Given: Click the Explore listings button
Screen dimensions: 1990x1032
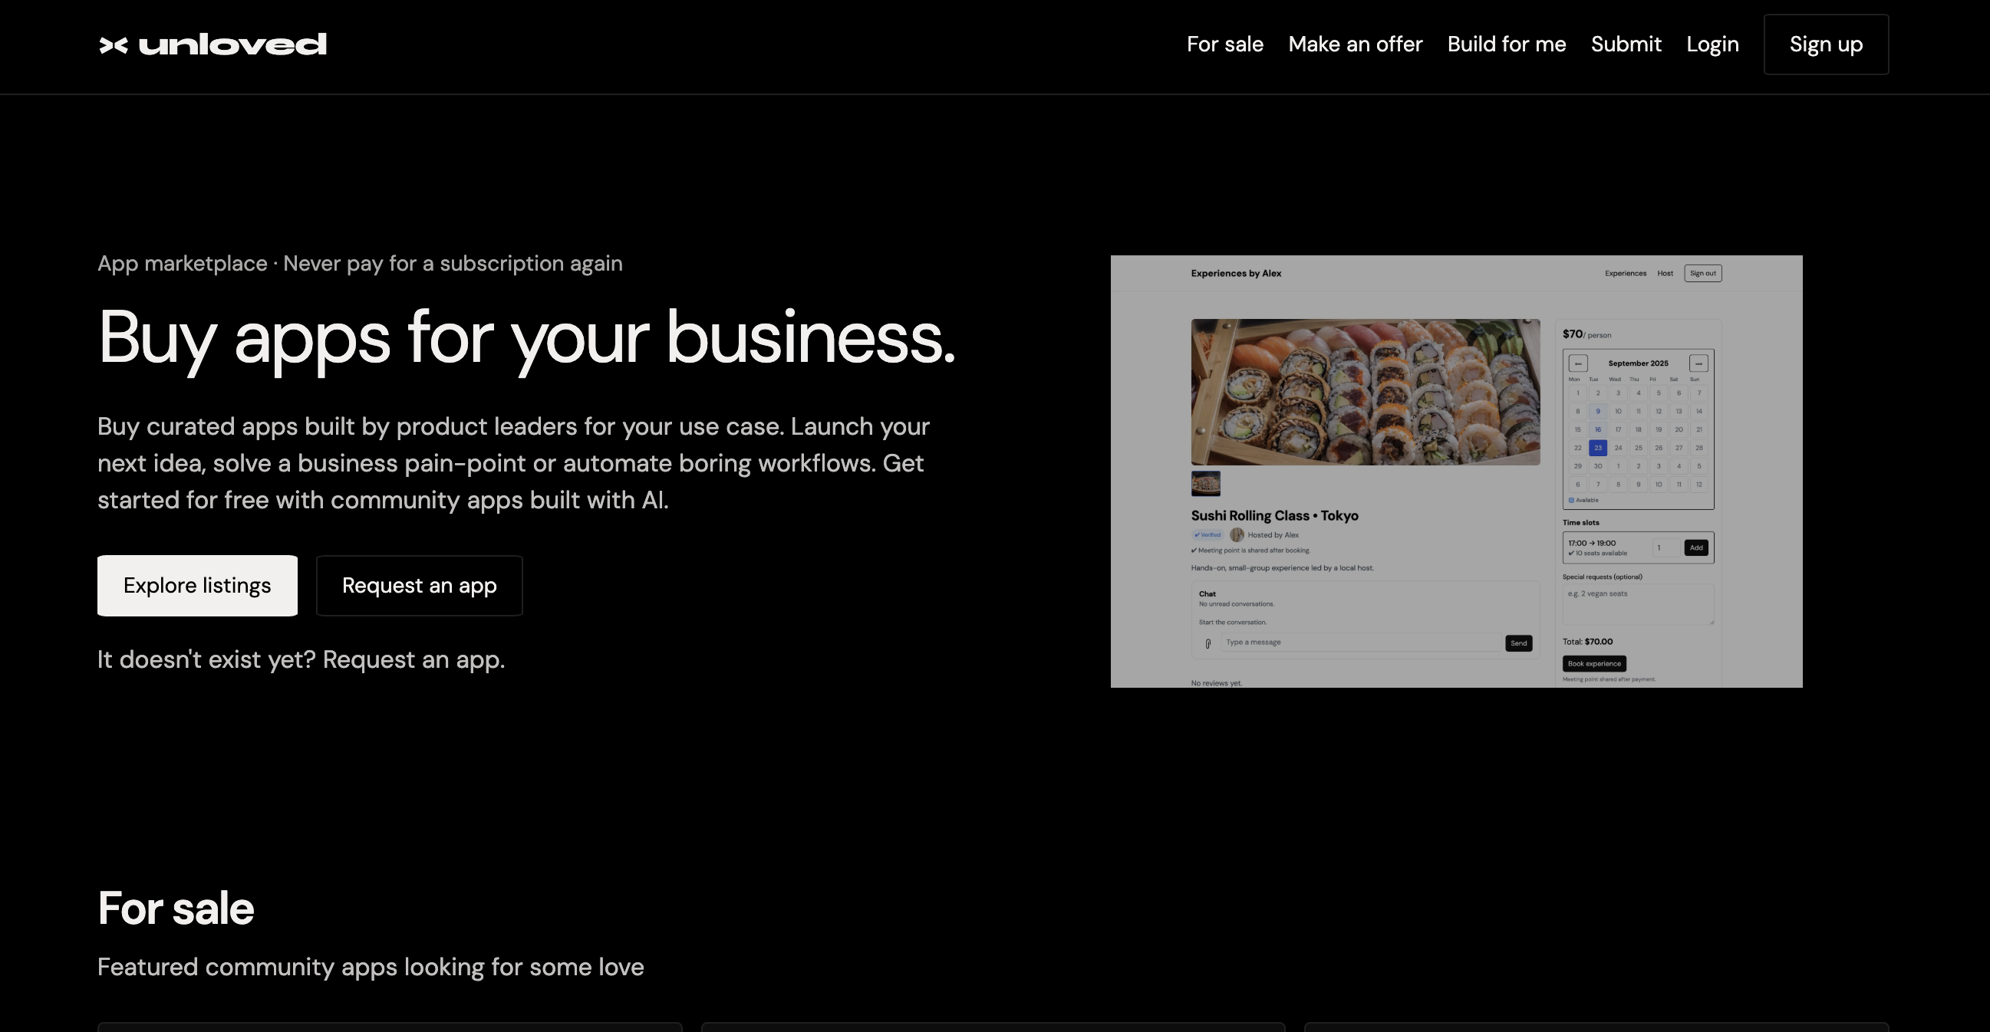Looking at the screenshot, I should tap(197, 586).
